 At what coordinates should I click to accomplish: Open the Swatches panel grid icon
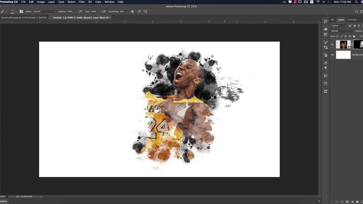tap(326, 35)
